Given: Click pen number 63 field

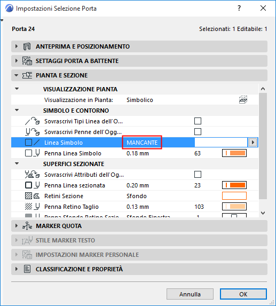Looking at the screenshot, I should tap(198, 153).
